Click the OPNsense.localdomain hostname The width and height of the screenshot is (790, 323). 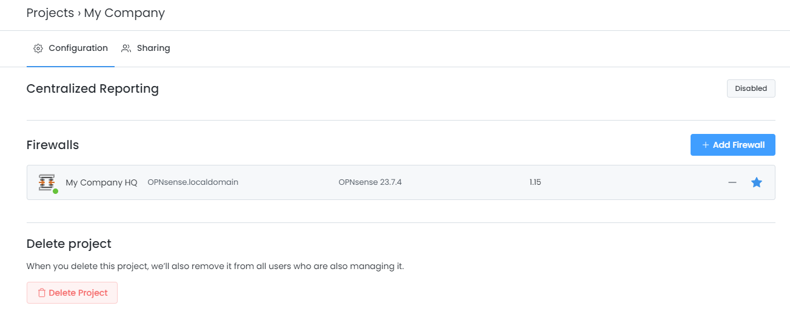pos(193,182)
